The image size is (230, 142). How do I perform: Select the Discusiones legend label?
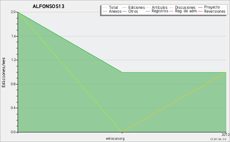click(x=185, y=7)
